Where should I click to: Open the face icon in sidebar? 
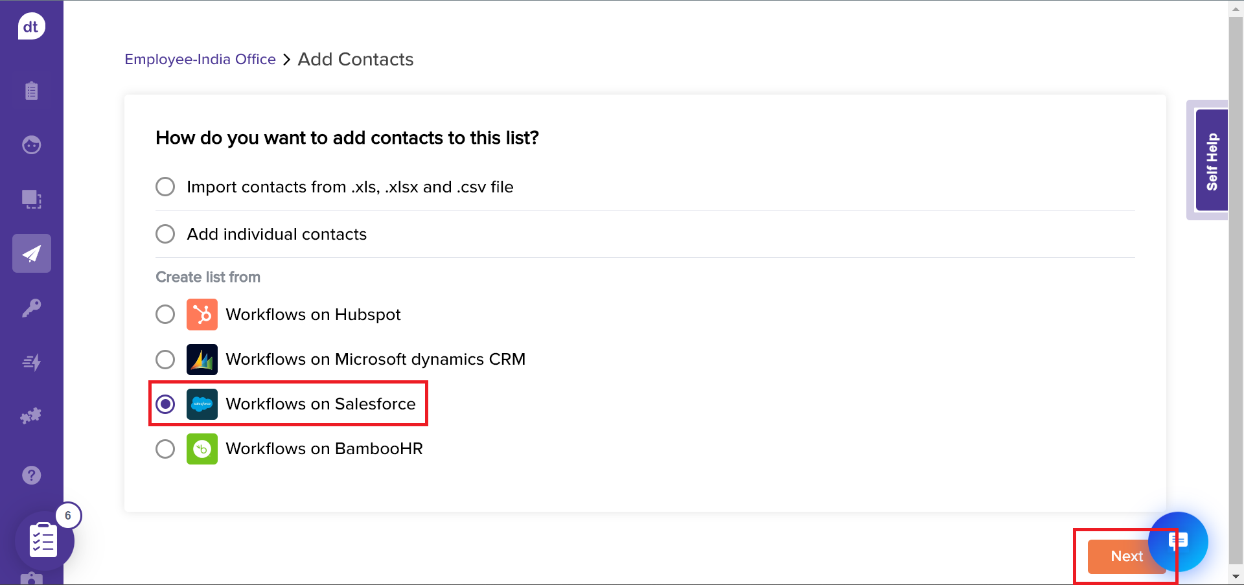(31, 144)
